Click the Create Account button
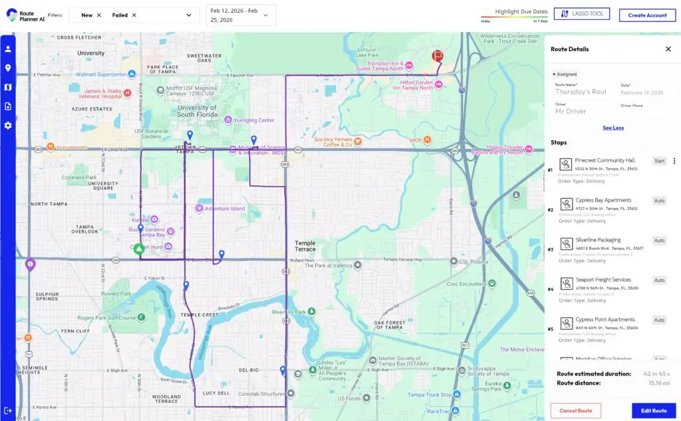This screenshot has height=421, width=681. pos(647,15)
